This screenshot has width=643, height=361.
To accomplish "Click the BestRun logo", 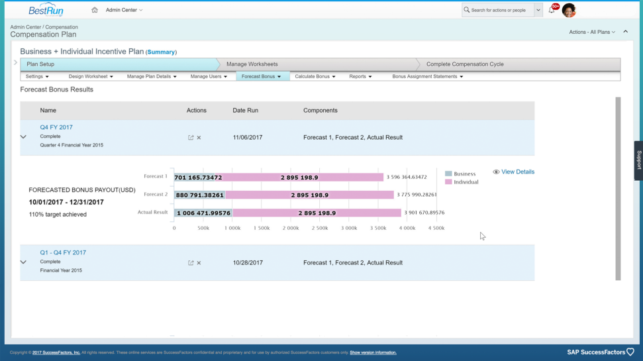I will pos(46,10).
